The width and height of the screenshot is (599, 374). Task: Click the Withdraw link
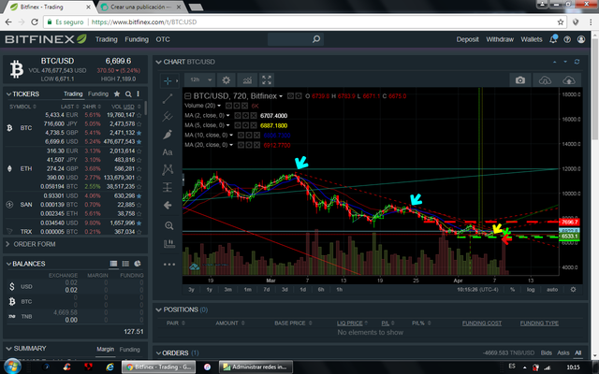500,39
